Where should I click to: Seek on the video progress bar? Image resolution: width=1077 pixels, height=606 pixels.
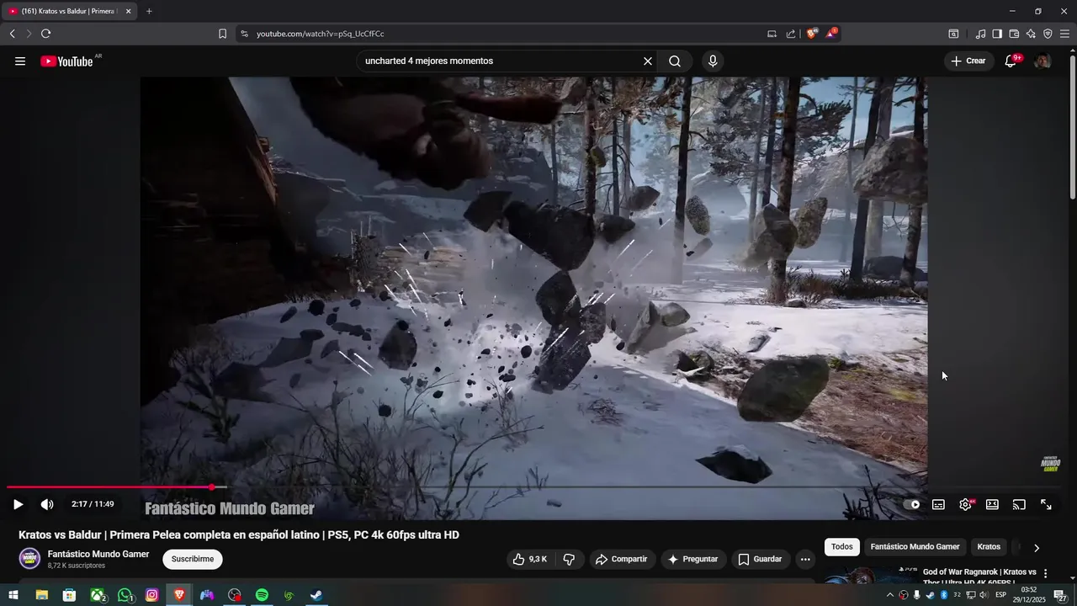coord(536,487)
